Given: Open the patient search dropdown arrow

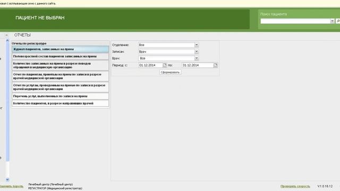Looking at the screenshot, I should (332, 21).
